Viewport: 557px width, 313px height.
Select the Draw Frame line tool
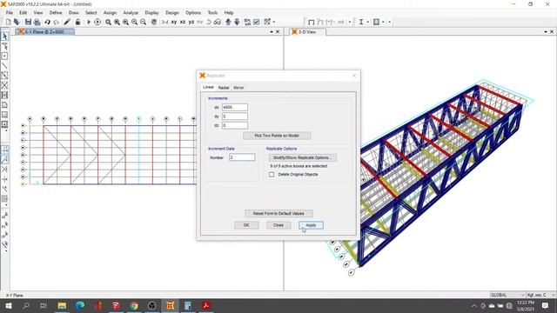pos(4,66)
